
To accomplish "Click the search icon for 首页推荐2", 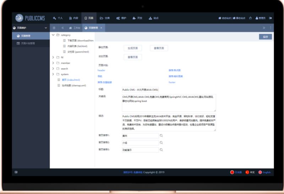I will click(x=161, y=143).
